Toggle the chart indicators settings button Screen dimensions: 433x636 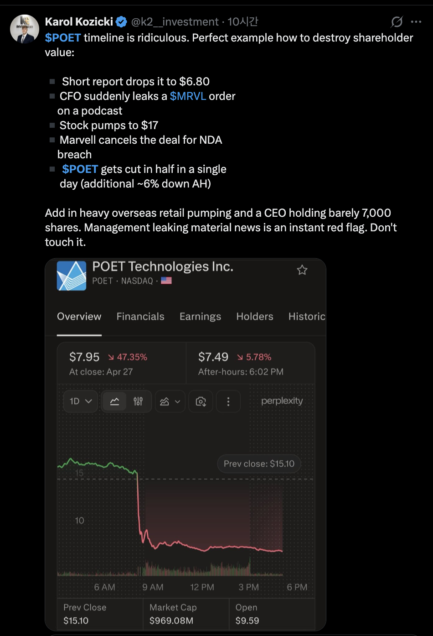138,401
